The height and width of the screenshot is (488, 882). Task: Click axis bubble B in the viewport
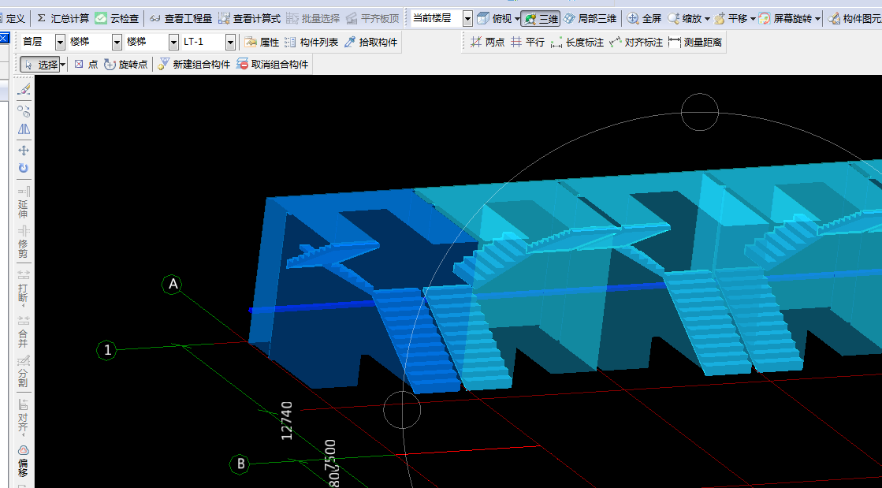pos(240,464)
